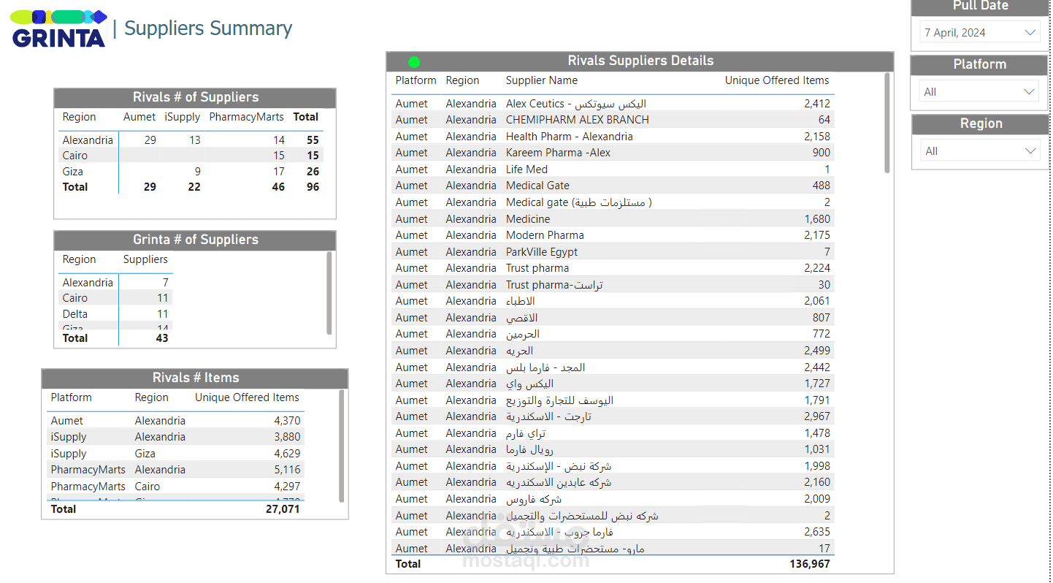Click Suppliers header in Grinta # of Suppliers

point(145,259)
